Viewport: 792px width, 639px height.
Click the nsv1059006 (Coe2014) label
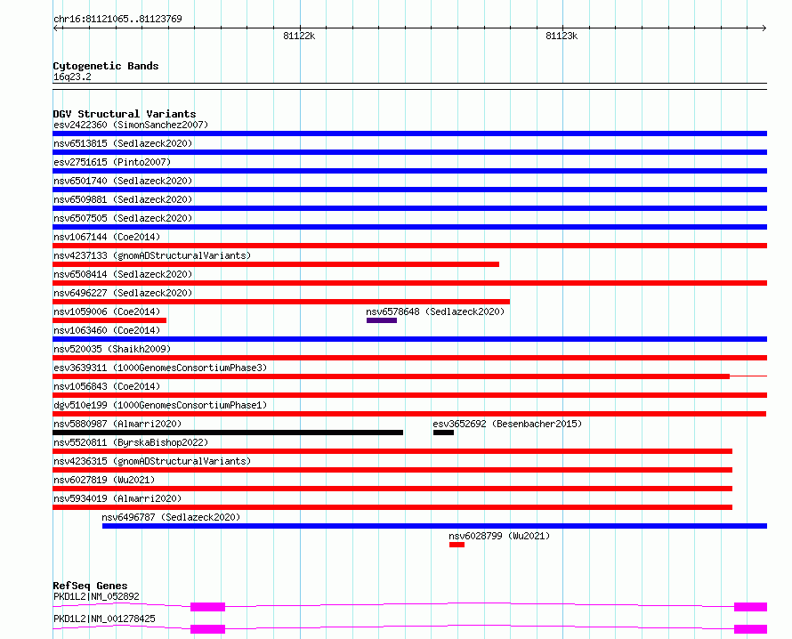(107, 311)
